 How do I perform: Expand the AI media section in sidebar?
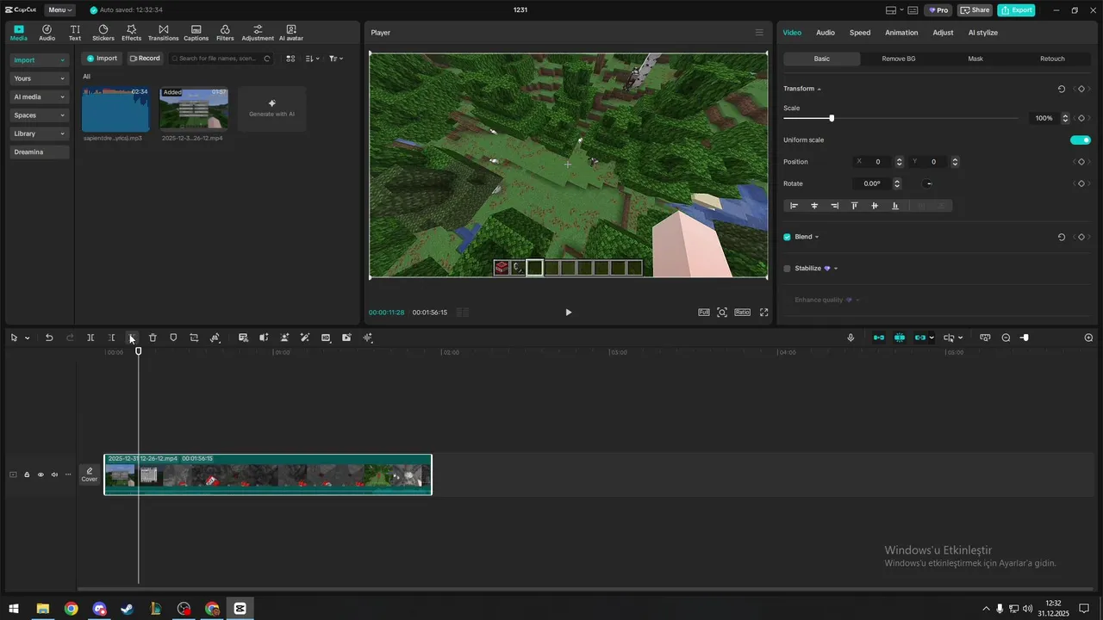[x=40, y=96]
